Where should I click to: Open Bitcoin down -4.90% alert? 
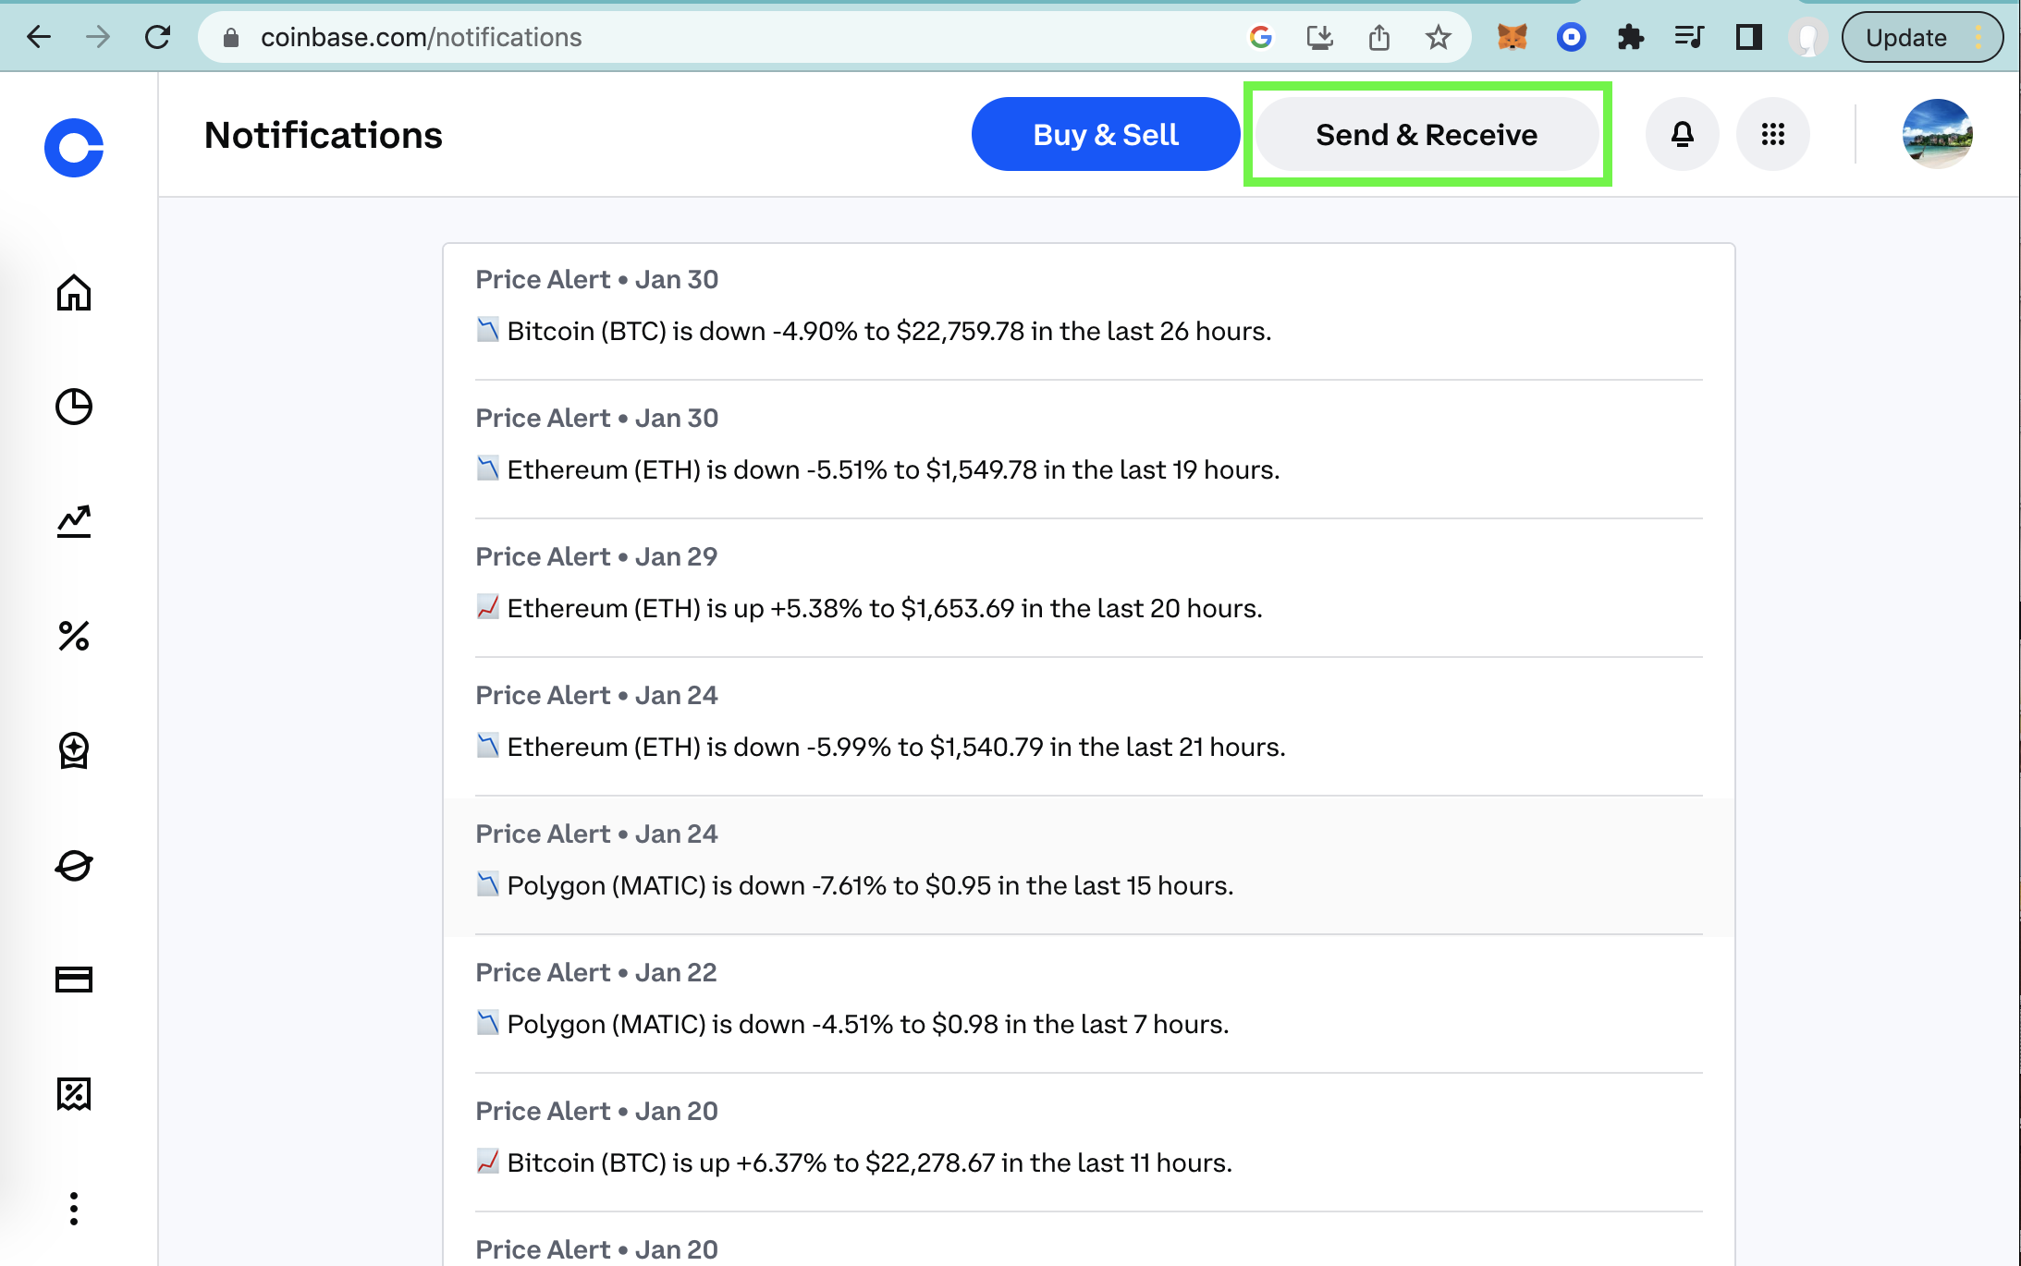click(x=1089, y=311)
